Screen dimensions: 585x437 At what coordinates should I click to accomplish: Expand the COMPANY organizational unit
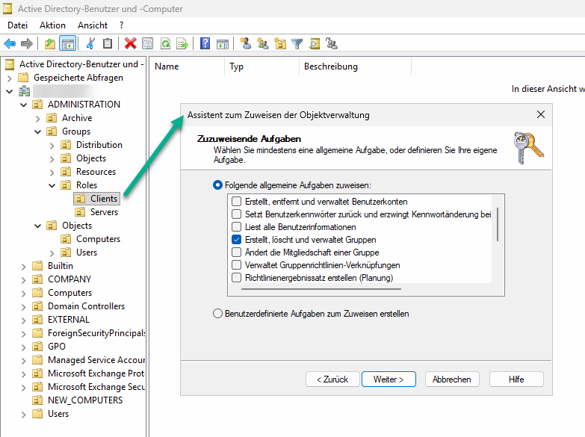pyautogui.click(x=23, y=279)
